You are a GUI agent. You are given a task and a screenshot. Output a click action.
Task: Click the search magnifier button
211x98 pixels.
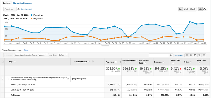171,55
